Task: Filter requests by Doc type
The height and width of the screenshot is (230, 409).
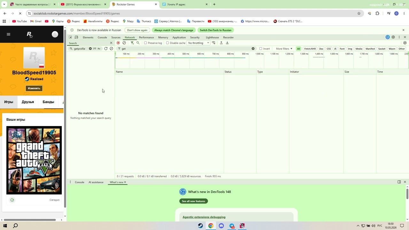Action: [321, 49]
